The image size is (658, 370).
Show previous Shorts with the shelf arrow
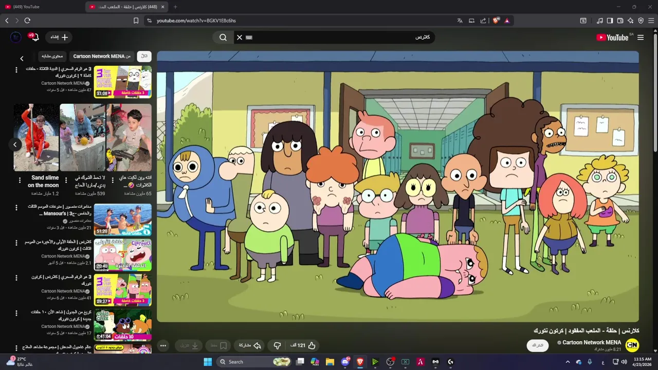[15, 144]
